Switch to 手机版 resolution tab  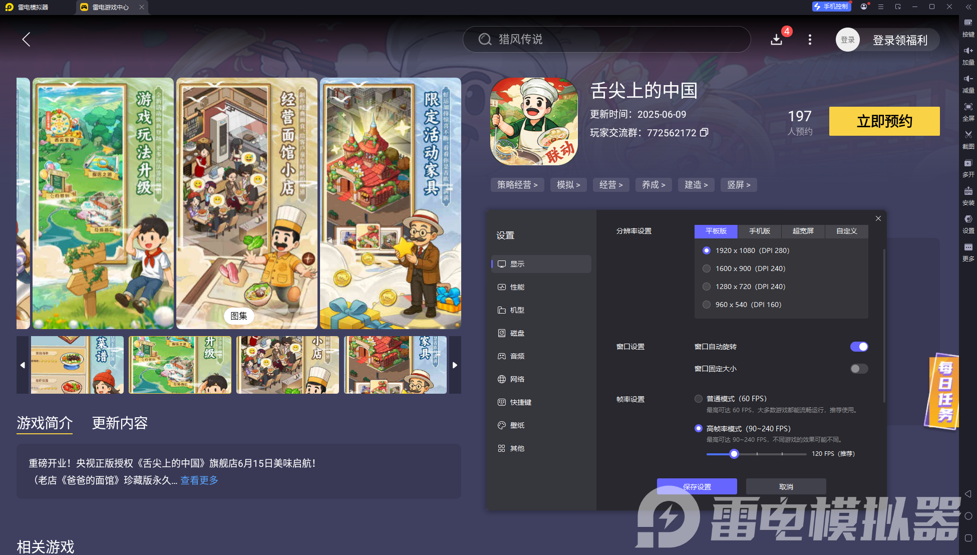[x=759, y=231]
